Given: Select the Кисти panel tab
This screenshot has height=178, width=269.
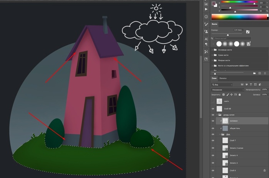Looking at the screenshot, I should point(215,24).
